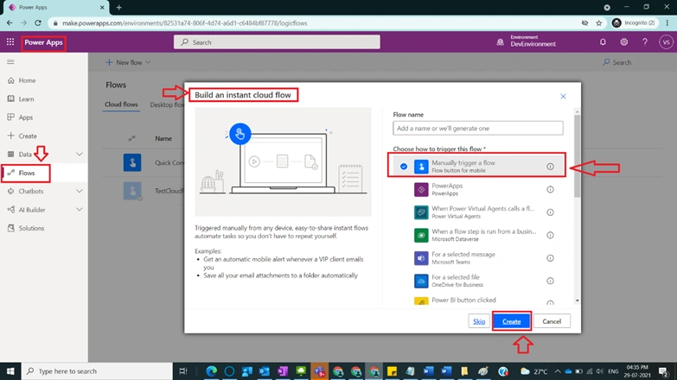Select Manually trigger a flow radio
677x380 pixels.
[x=404, y=167]
